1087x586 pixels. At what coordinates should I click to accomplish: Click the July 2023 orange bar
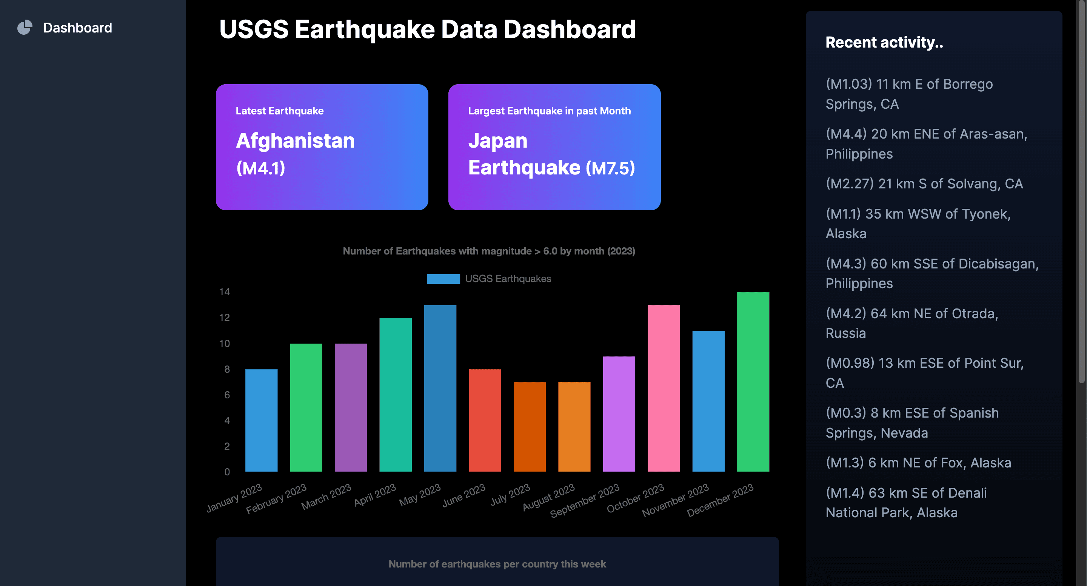tap(530, 426)
